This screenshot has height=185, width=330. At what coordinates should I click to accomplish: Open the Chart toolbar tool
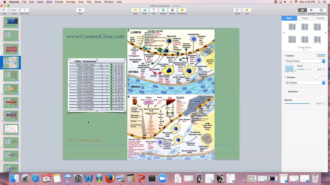click(x=144, y=10)
